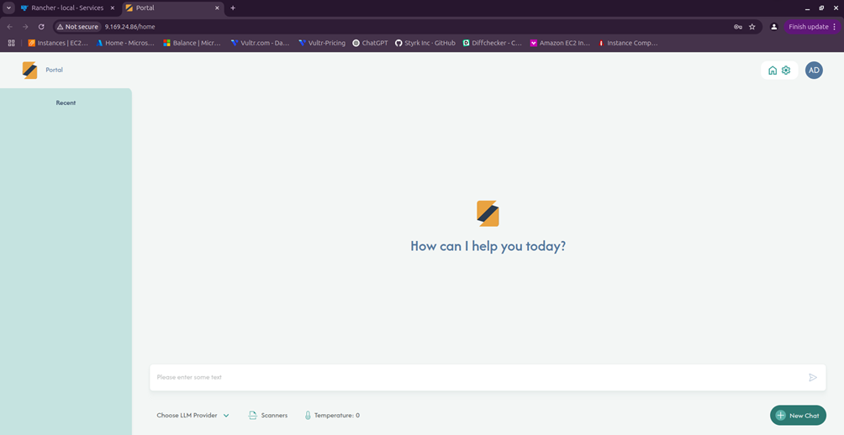Open the AD user avatar menu
Screen dimensions: 844x435
[x=814, y=71]
